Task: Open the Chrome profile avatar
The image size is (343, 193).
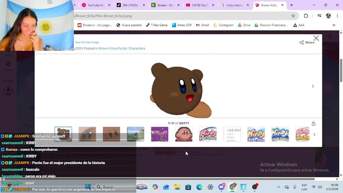Action: pyautogui.click(x=329, y=16)
